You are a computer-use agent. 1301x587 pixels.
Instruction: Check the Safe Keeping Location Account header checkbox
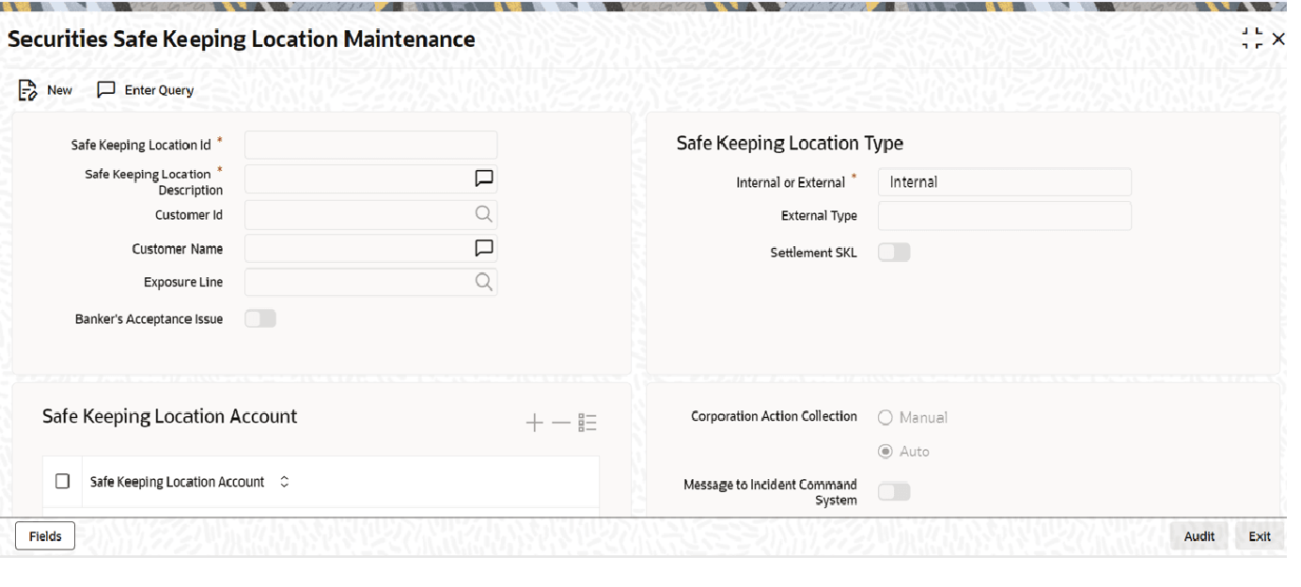tap(63, 482)
